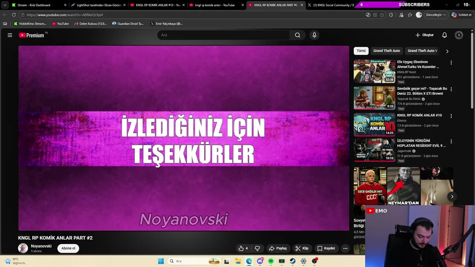
Task: Switch to the KNGL Social Community X tab
Action: point(334,5)
